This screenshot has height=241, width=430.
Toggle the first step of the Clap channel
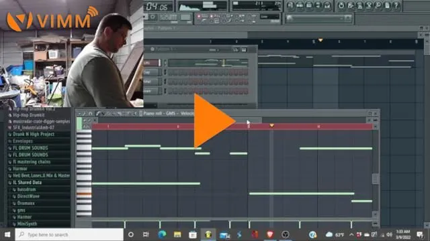coord(171,72)
